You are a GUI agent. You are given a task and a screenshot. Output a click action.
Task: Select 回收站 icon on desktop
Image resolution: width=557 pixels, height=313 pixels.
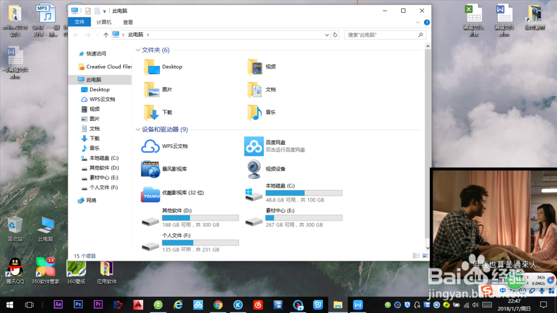15,229
